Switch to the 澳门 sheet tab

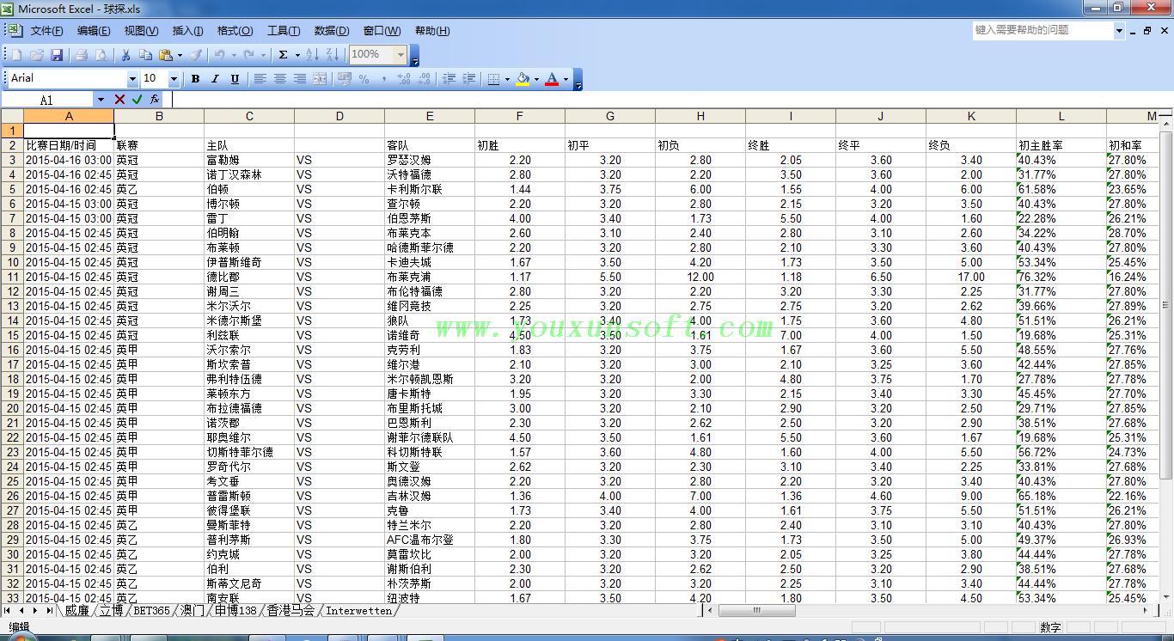coord(193,611)
